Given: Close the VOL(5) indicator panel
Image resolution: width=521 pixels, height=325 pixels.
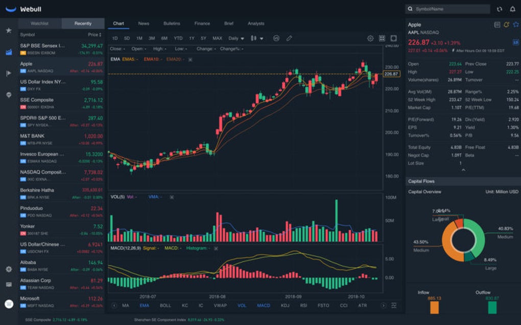Looking at the screenshot, I should 172,197.
